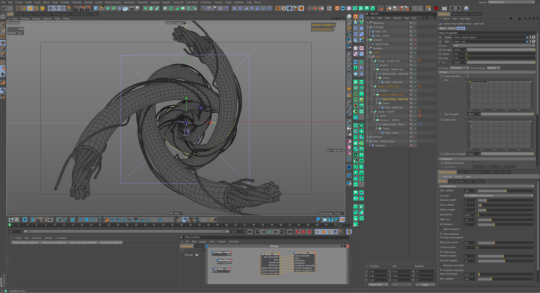Toggle the Rotation from Rail checkbox

point(473,163)
